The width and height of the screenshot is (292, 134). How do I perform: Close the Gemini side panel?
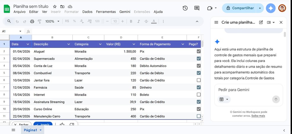click(281, 22)
